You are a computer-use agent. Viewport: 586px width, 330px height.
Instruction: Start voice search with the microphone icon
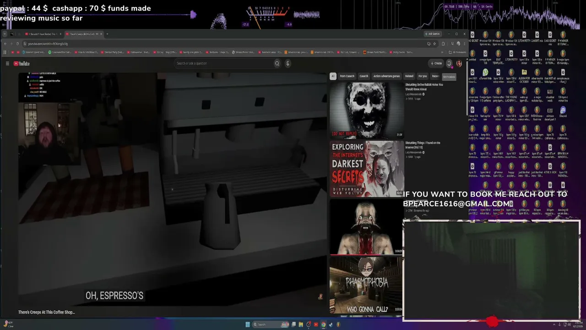[x=288, y=63]
